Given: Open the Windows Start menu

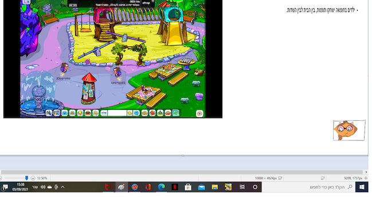Looking at the screenshot, I should [362, 187].
